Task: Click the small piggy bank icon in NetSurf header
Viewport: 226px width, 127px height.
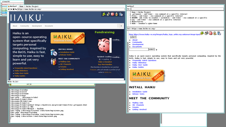Action: [x=112, y=14]
